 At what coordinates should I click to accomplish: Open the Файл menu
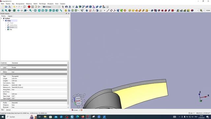[2, 4]
